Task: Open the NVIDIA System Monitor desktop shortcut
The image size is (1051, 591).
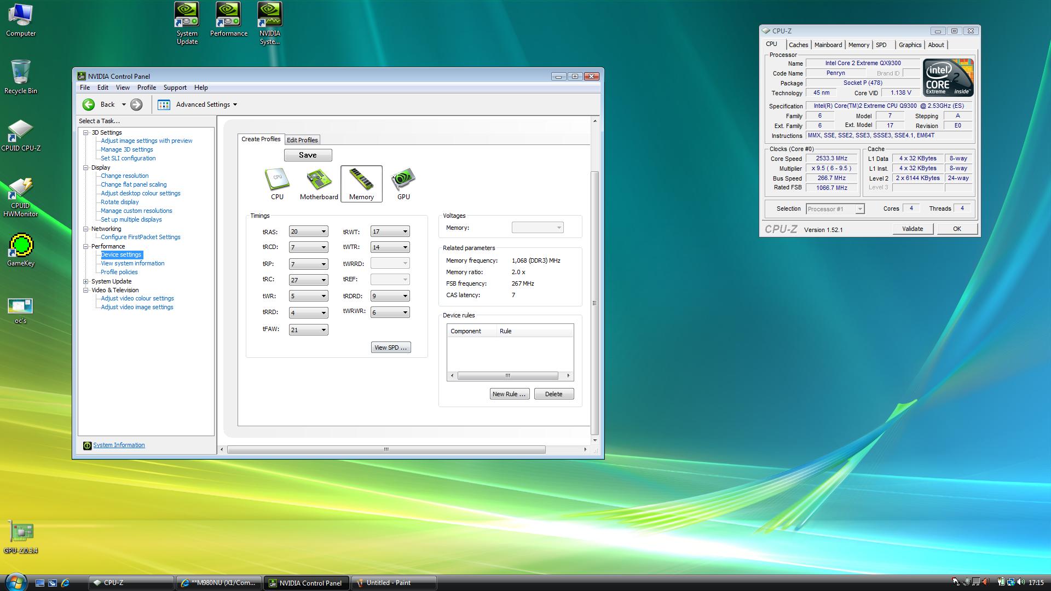Action: click(270, 23)
